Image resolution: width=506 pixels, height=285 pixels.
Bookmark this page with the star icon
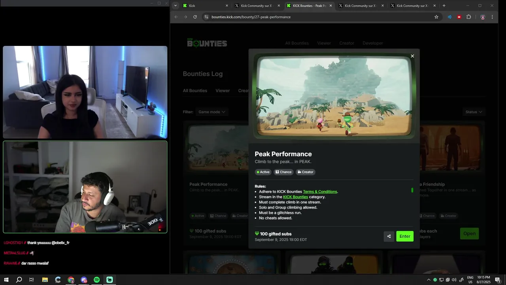[436, 17]
